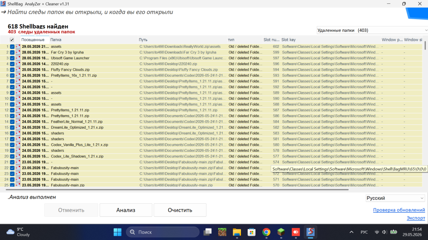Viewport: 428px width, 240px height.
Task: Select the Ubisoft Game Launcher folder name
Action: pos(70,58)
